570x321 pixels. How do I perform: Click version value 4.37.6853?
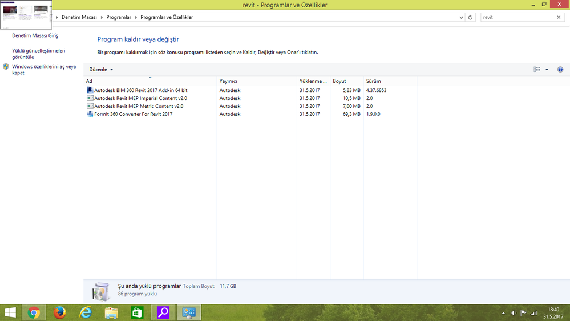[x=376, y=90]
